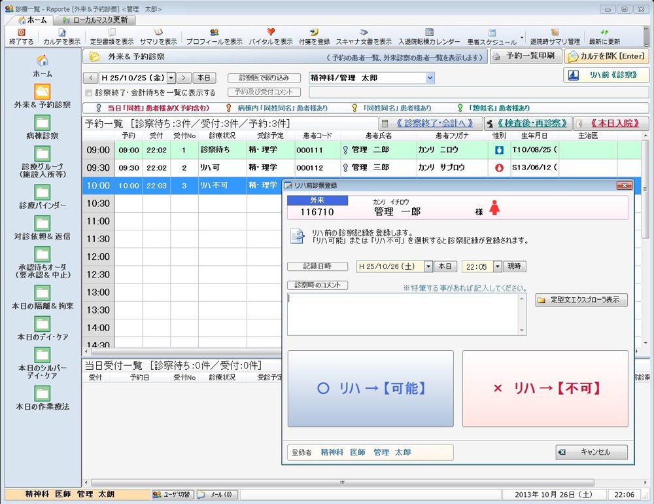Expand the 患者スケジュール dropdown arrow
The image size is (654, 504).
click(x=521, y=37)
